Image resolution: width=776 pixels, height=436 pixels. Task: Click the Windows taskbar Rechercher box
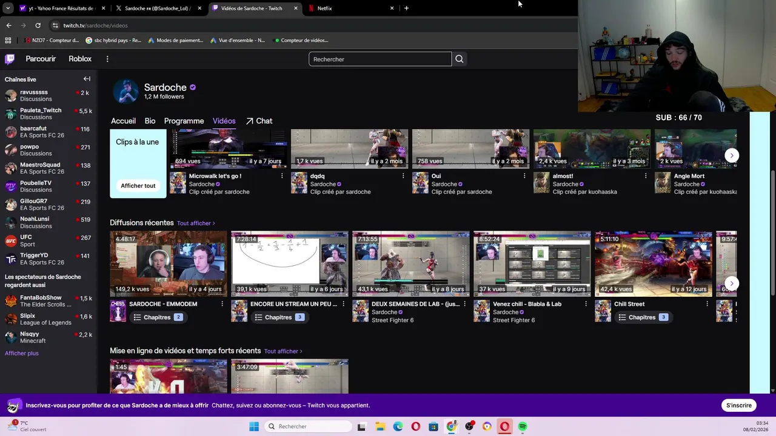pos(307,426)
